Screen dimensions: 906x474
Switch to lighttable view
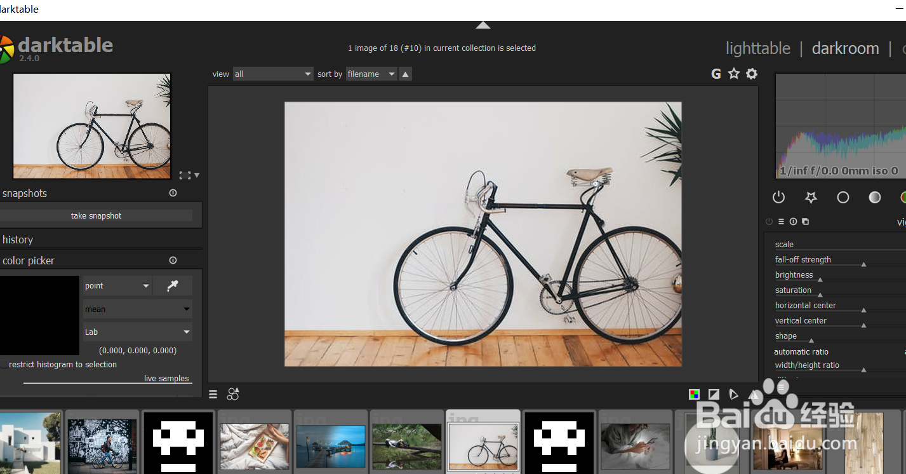point(758,49)
